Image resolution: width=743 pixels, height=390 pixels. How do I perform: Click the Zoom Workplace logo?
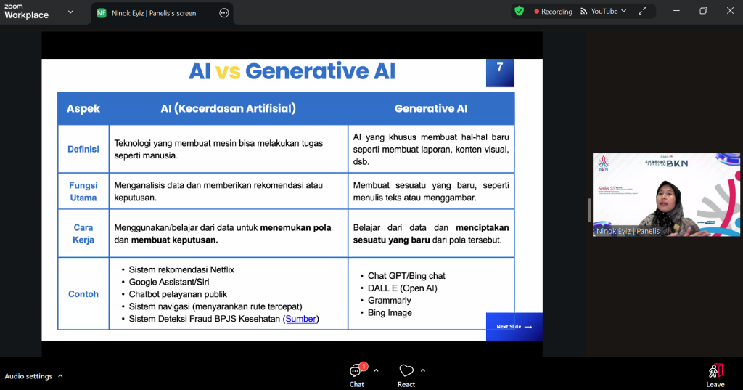[27, 12]
